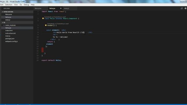Open the Edit menu

(2, 5)
